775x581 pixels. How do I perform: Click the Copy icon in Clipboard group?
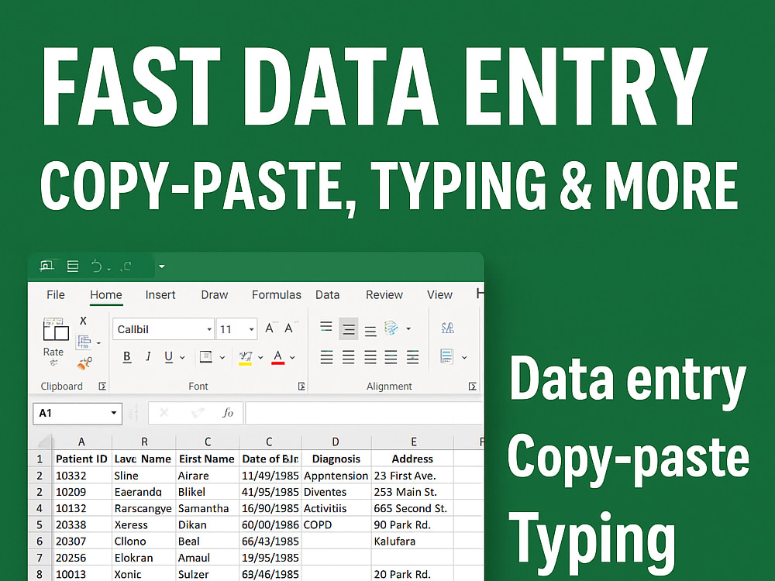(x=84, y=342)
